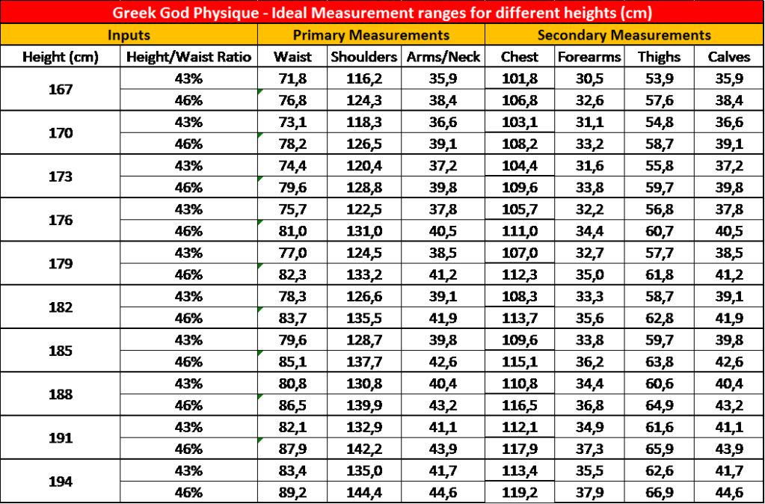Click the Height/Waist Ratio column header
765x504 pixels.
point(189,57)
